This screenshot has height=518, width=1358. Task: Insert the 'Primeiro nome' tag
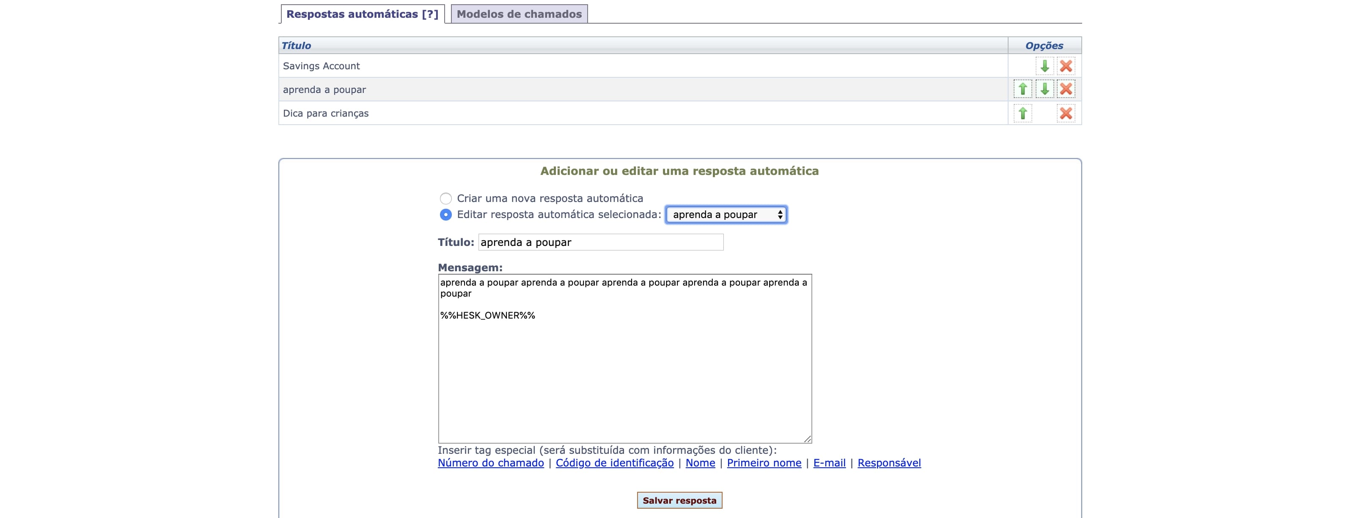(763, 463)
